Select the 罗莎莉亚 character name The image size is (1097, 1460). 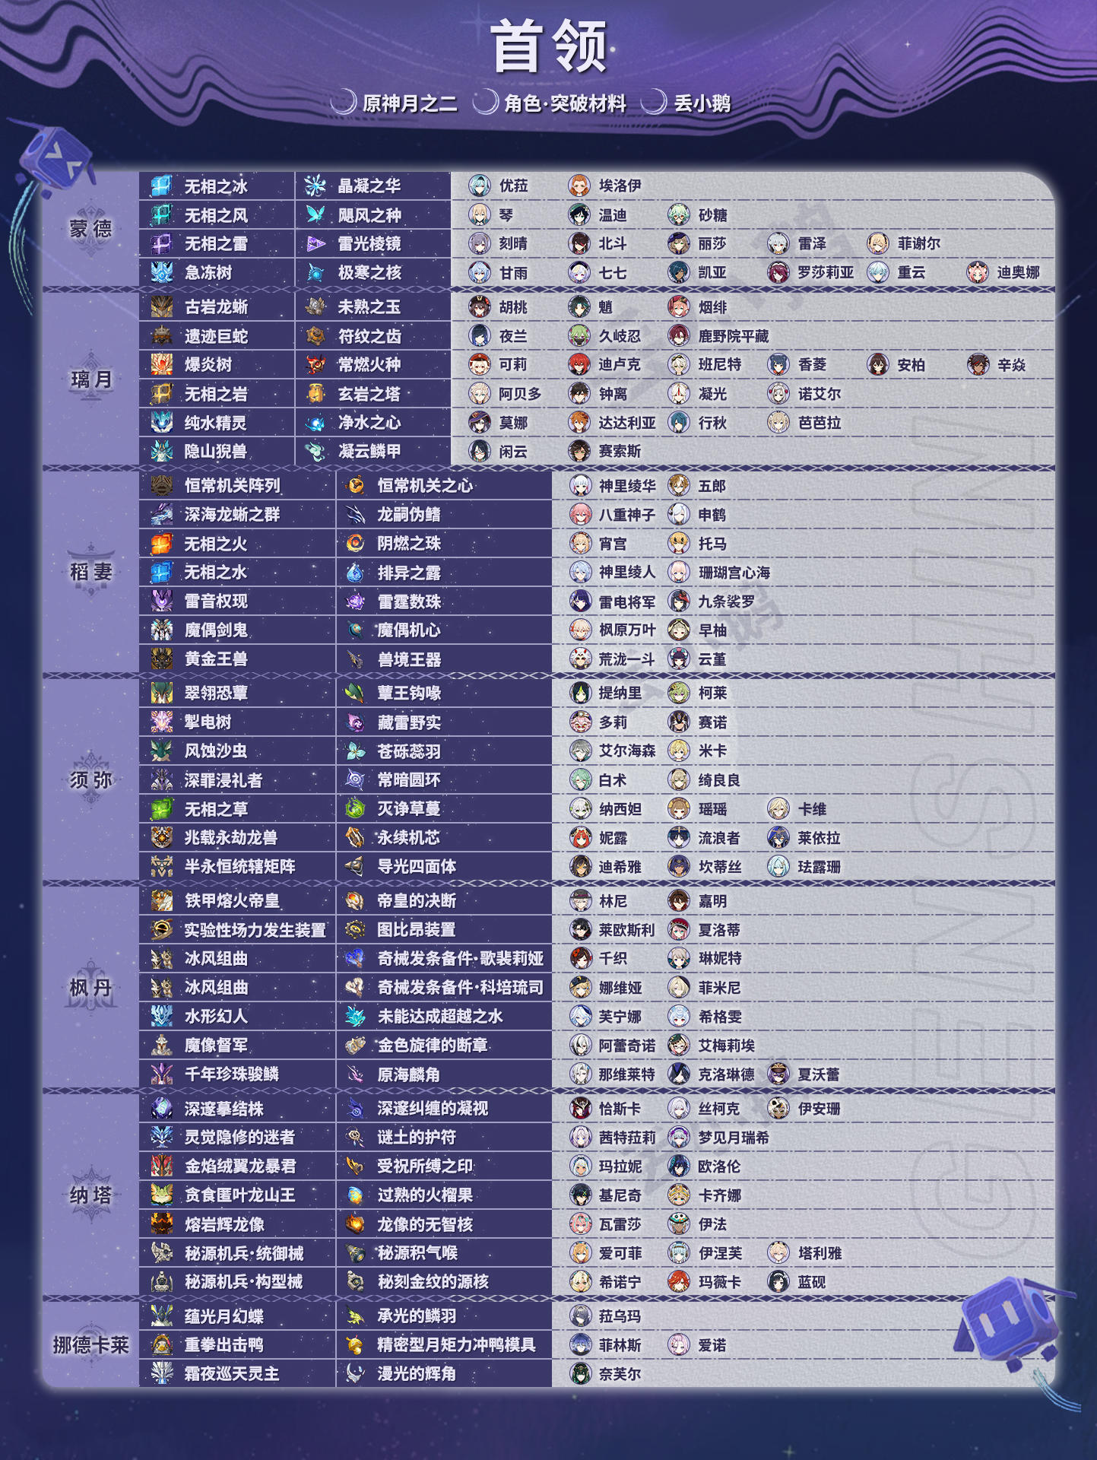pos(826,273)
